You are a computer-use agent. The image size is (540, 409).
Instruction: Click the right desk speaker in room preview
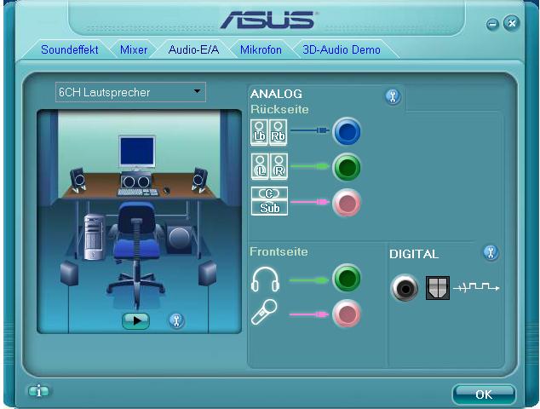pos(200,180)
